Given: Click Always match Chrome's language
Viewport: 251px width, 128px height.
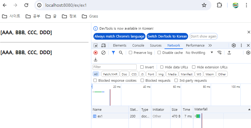Looking at the screenshot, I should point(119,36).
